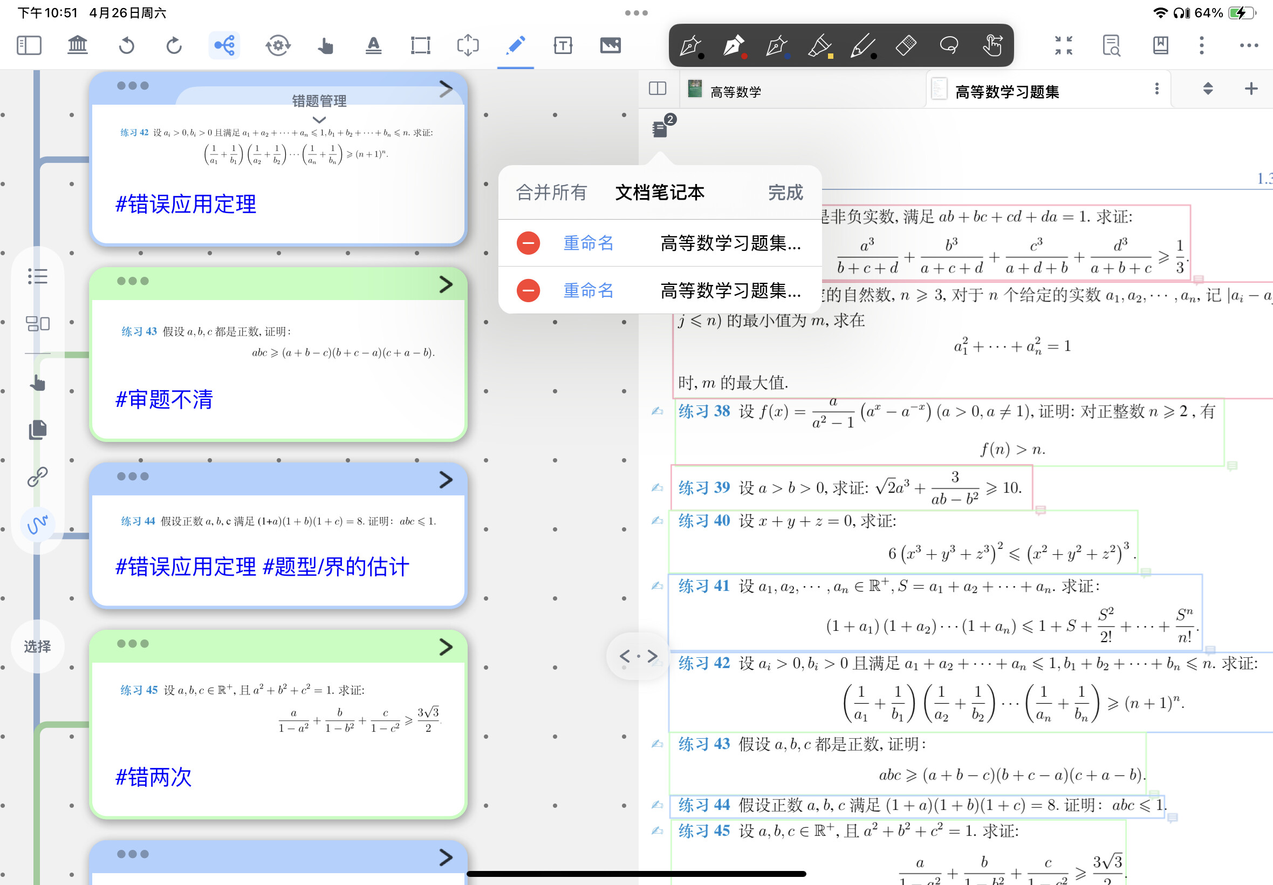
Task: Delete the first notebook with red minus
Action: point(528,243)
